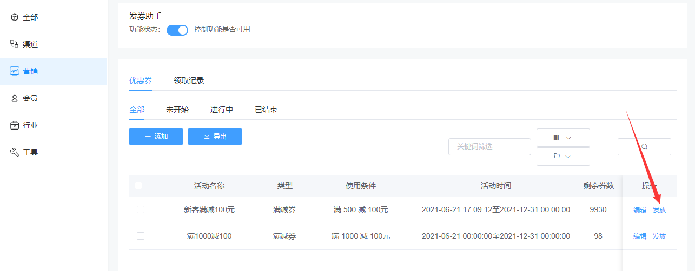Click the 剩余券数 column header
This screenshot has height=271, width=695.
(x=599, y=186)
